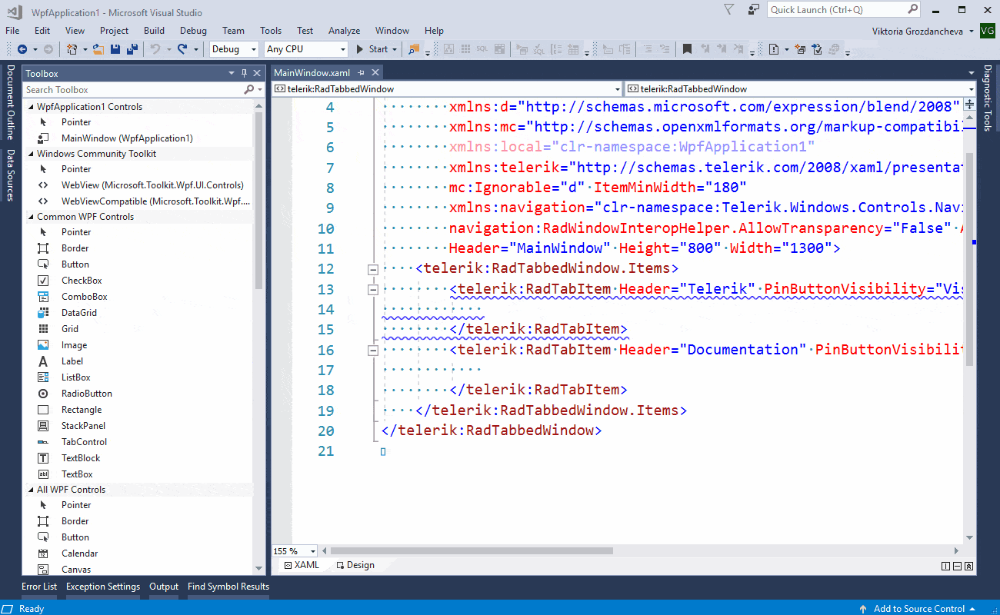Open the Exception Settings tab

click(103, 587)
